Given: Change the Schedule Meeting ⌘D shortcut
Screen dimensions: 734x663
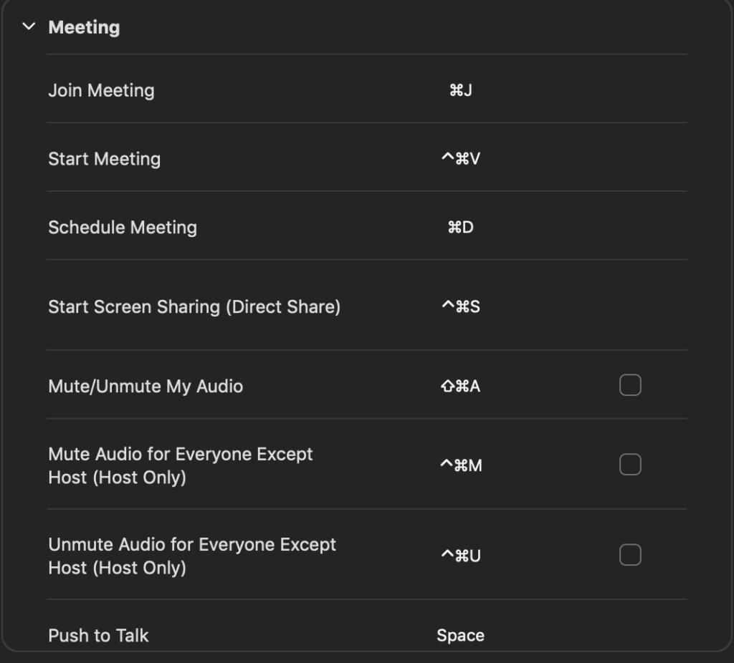Looking at the screenshot, I should coord(460,228).
